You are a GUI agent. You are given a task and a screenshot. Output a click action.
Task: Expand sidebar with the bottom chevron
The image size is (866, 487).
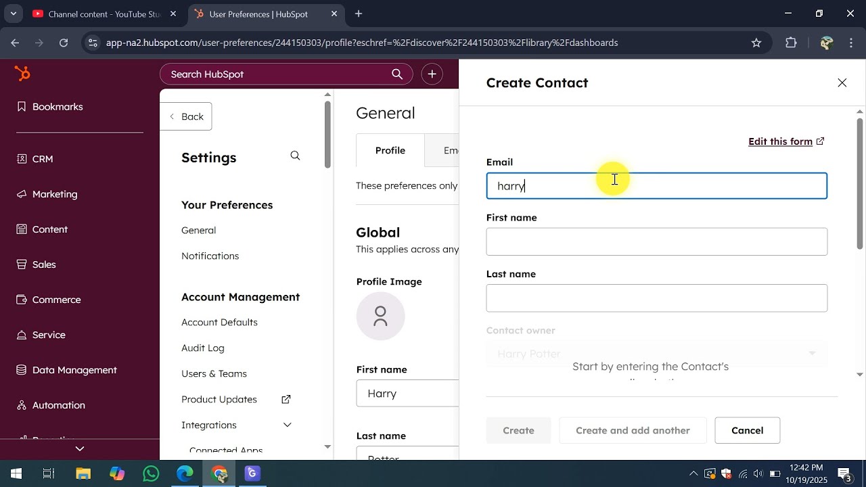(80, 448)
